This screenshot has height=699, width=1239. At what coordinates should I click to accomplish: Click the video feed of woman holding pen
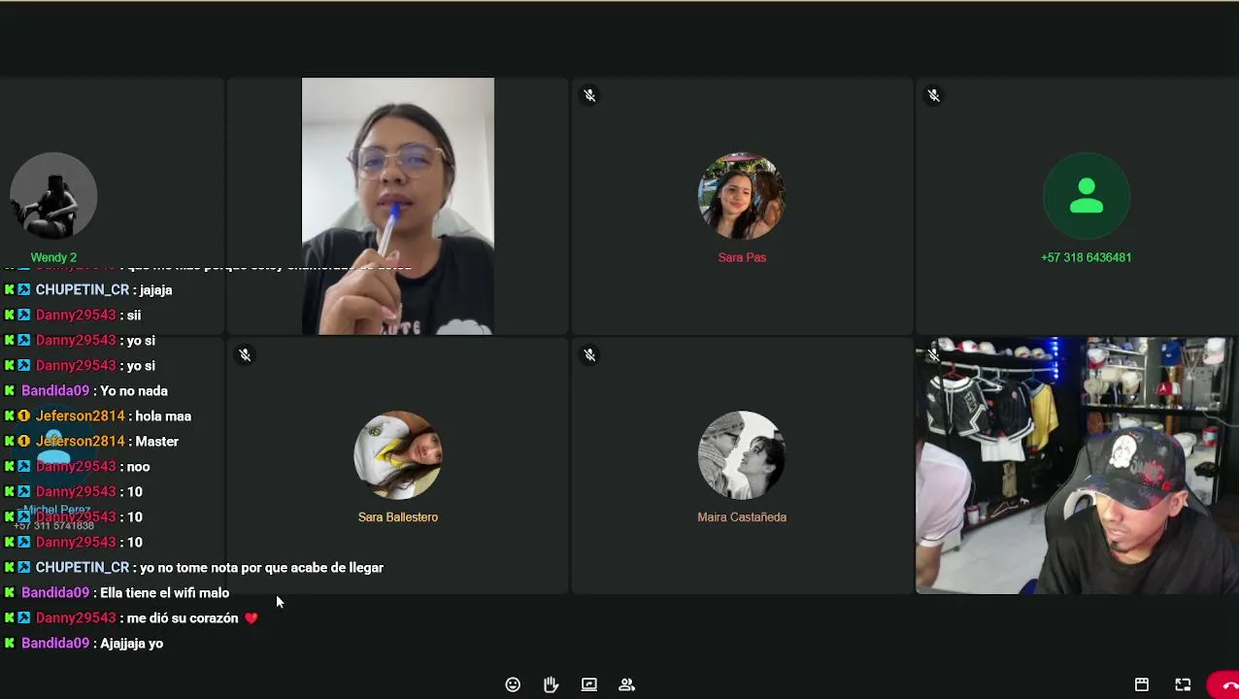pyautogui.click(x=398, y=206)
